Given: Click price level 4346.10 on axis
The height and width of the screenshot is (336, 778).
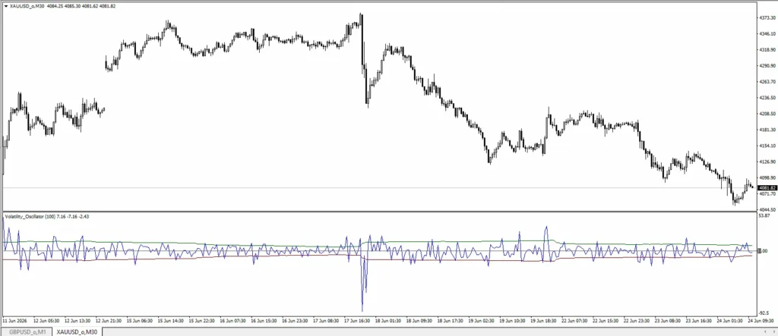Looking at the screenshot, I should [x=767, y=33].
